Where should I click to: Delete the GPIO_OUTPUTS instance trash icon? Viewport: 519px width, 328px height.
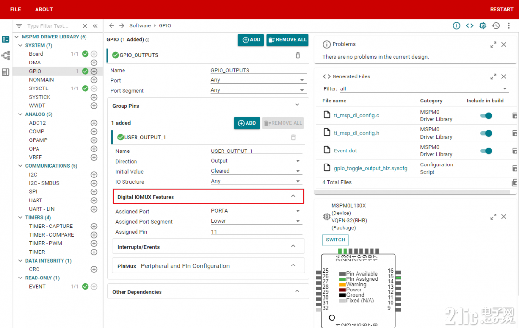(297, 55)
